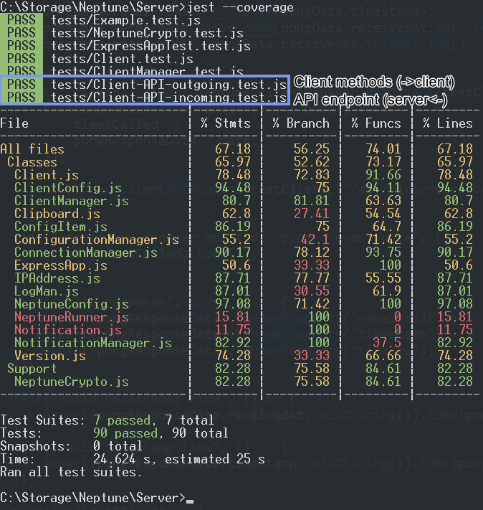Select the 'Classes' folder row label
Screen dimensions: 483x510
tap(32, 162)
